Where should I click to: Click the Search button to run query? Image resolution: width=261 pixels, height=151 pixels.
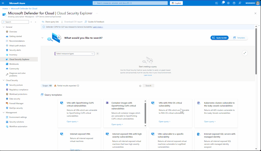[148, 86]
